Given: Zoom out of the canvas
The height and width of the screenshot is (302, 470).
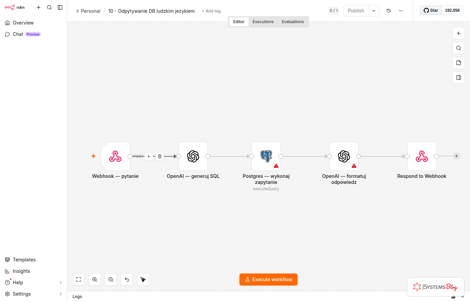Looking at the screenshot, I should click(111, 280).
